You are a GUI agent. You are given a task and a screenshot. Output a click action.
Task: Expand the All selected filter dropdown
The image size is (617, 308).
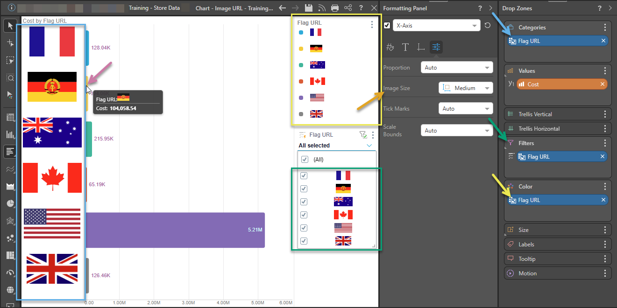pos(369,146)
